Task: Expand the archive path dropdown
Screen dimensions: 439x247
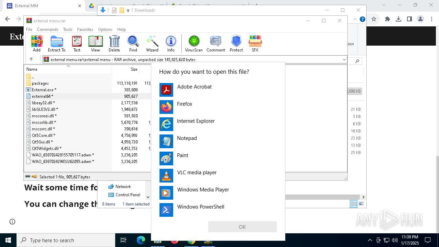Action: pos(344,60)
